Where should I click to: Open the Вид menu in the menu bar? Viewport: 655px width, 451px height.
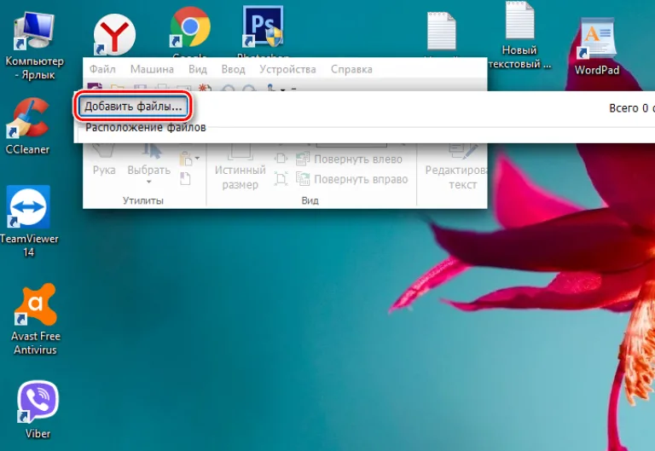coord(198,69)
